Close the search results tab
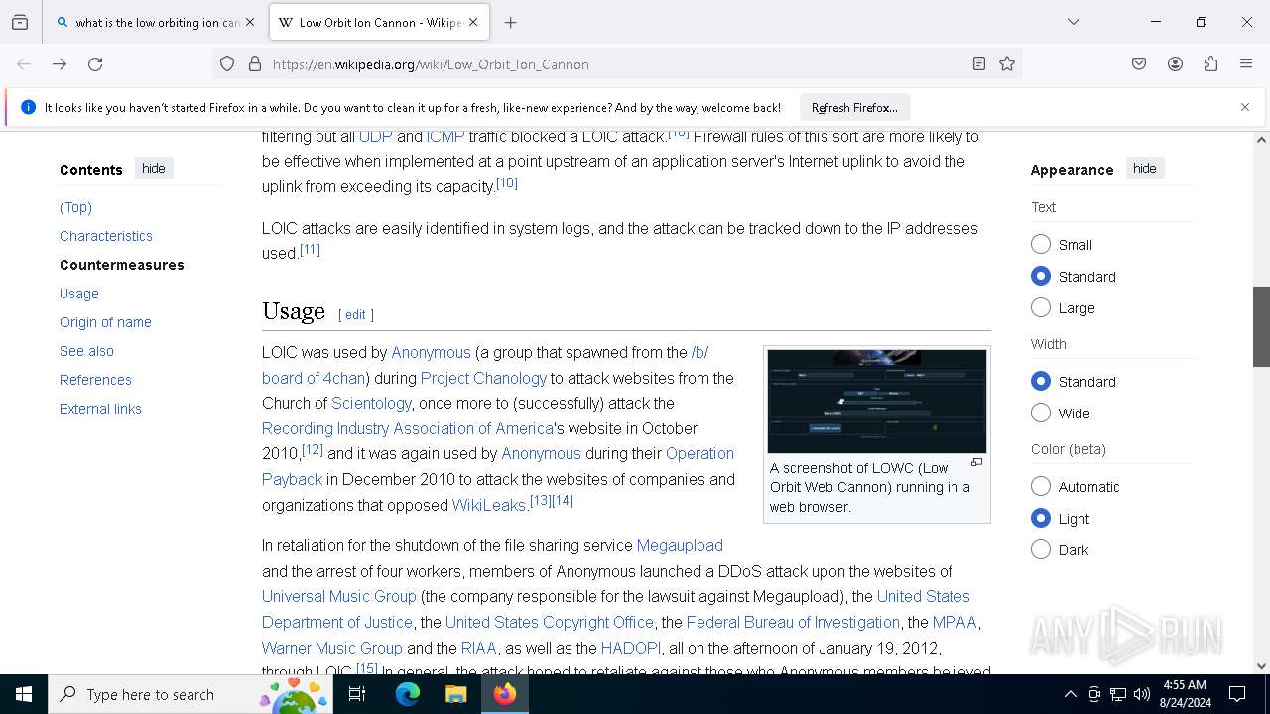Image resolution: width=1270 pixels, height=714 pixels. pos(250,22)
